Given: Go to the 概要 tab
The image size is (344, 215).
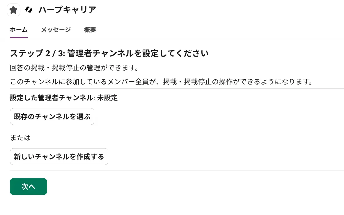Looking at the screenshot, I should click(x=90, y=30).
